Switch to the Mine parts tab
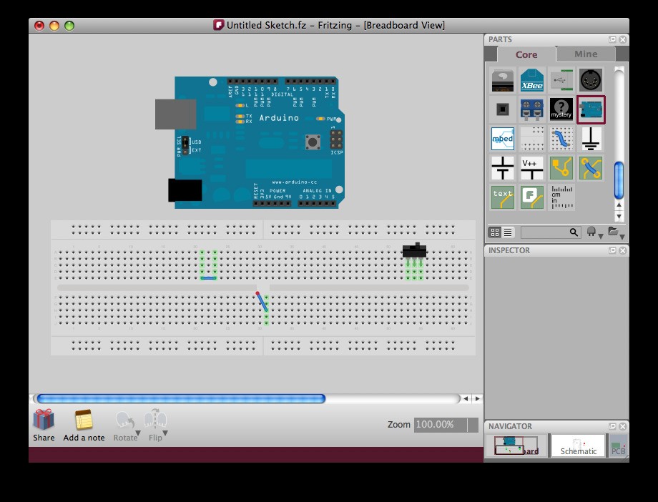 (x=585, y=54)
